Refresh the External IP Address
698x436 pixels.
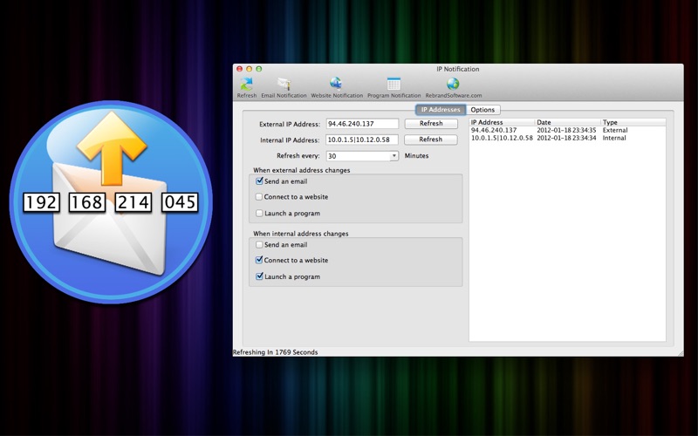pos(430,124)
